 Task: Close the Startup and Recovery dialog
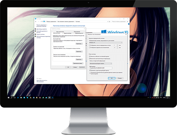pyautogui.click(x=126, y=34)
